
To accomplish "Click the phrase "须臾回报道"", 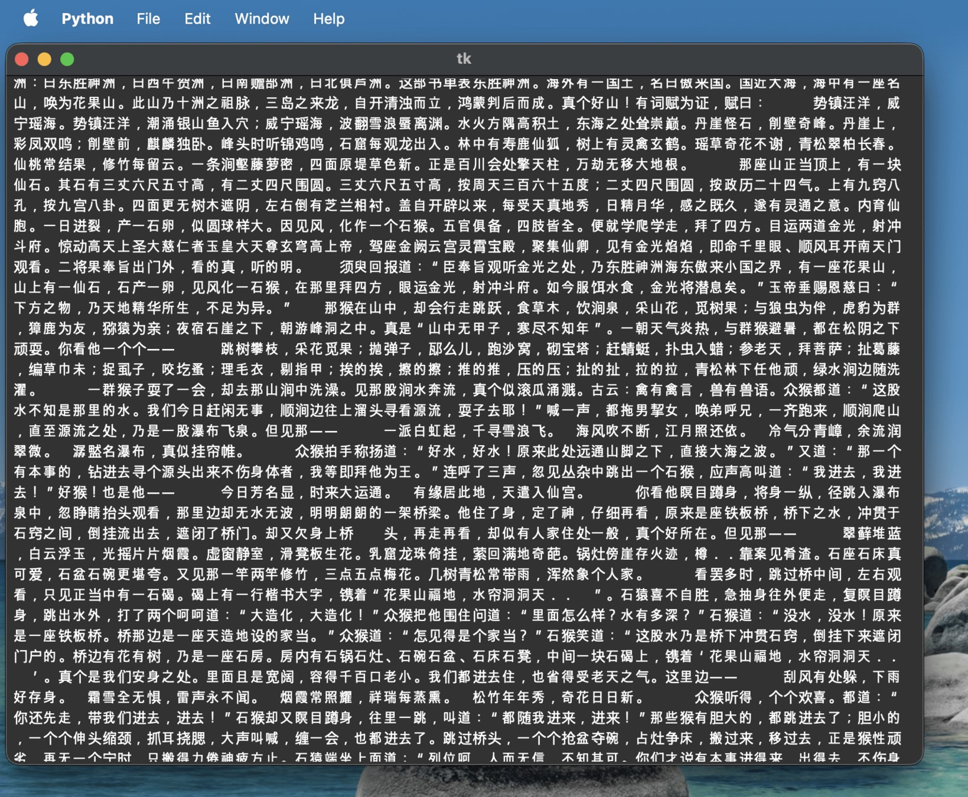I will pyautogui.click(x=376, y=267).
